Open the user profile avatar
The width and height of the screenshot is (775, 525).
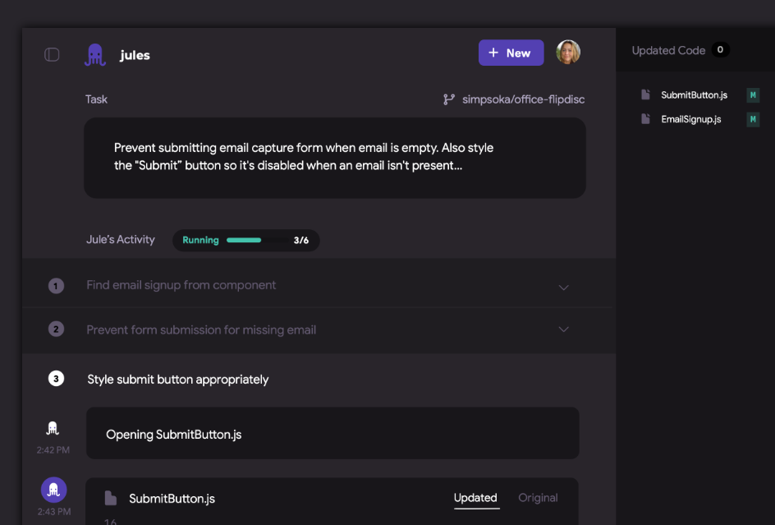(568, 53)
